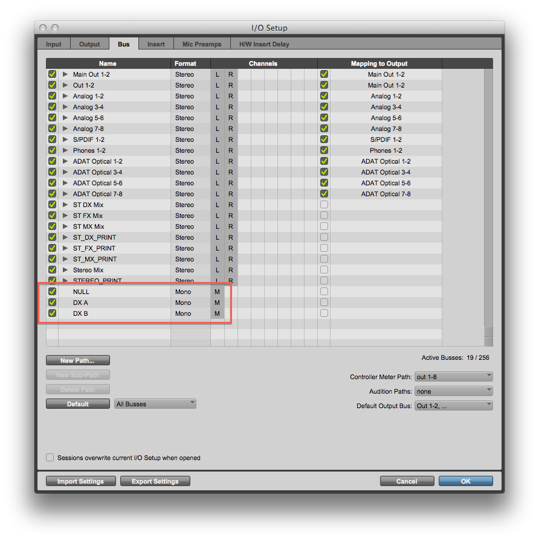Switch to the Input tab
Image resolution: width=539 pixels, height=541 pixels.
54,44
